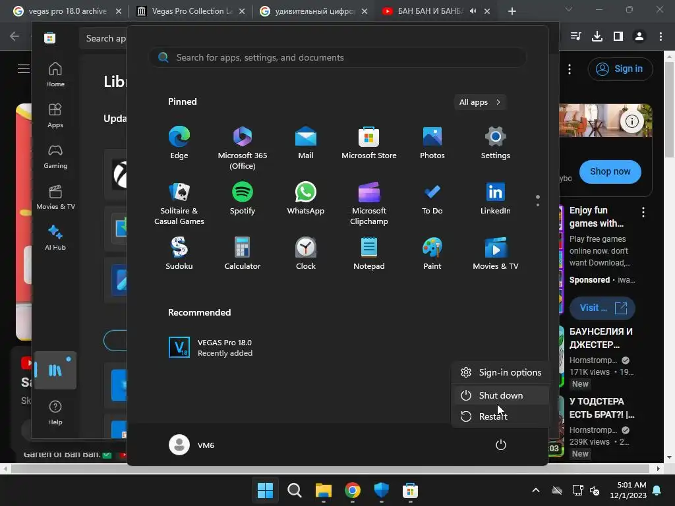Click the Shop now ad button

click(610, 172)
